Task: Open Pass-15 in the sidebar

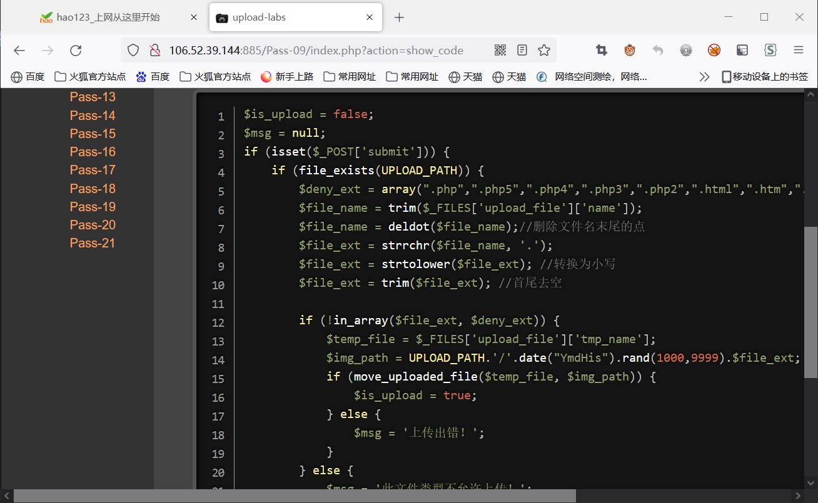Action: pos(93,134)
